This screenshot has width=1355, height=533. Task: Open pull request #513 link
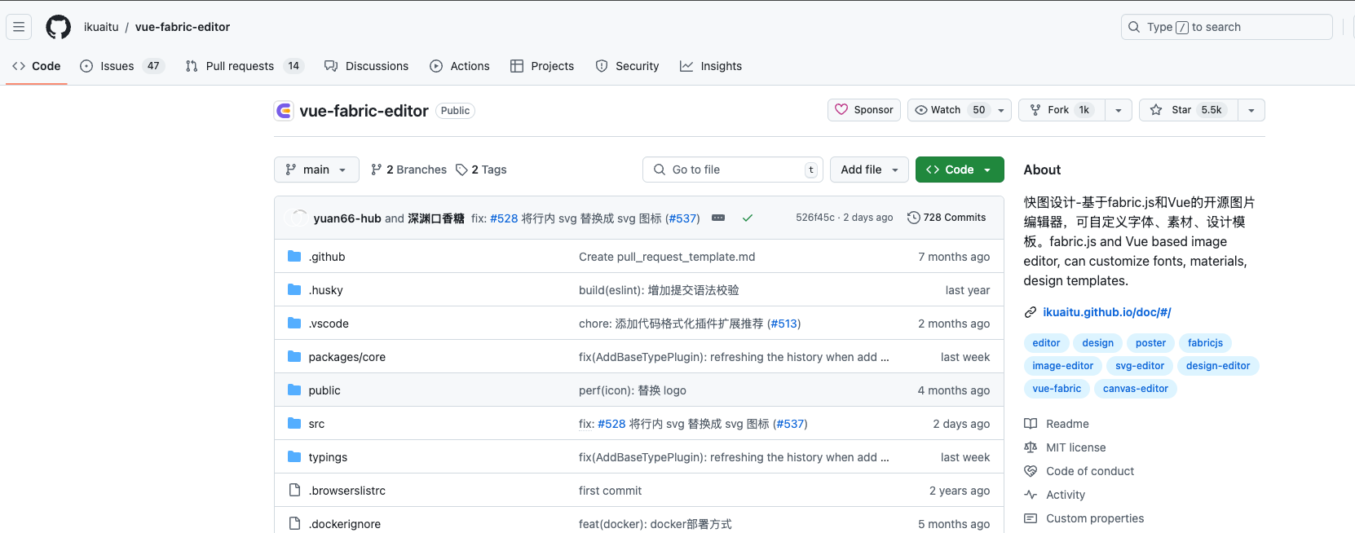(x=784, y=324)
